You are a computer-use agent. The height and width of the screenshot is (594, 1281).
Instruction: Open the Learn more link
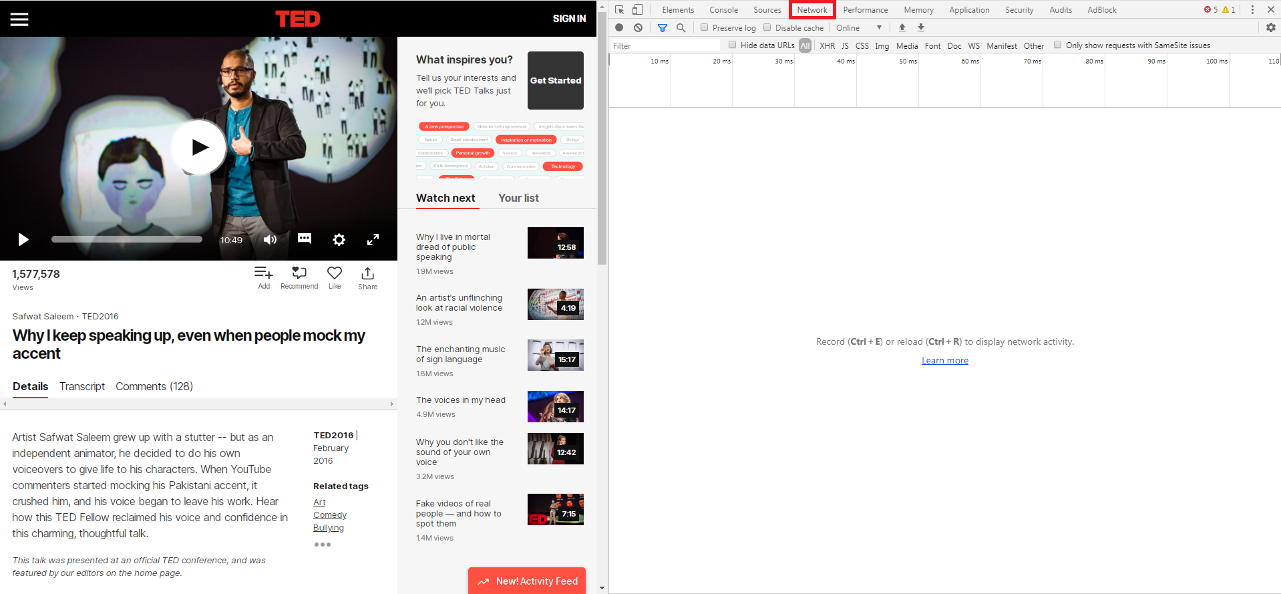tap(944, 360)
